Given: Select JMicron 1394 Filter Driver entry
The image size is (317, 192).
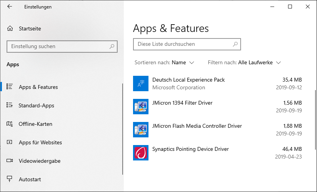Looking at the screenshot, I should pyautogui.click(x=218, y=107).
